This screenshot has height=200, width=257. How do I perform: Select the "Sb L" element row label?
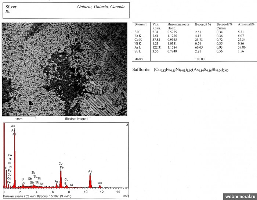pyautogui.click(x=138, y=51)
